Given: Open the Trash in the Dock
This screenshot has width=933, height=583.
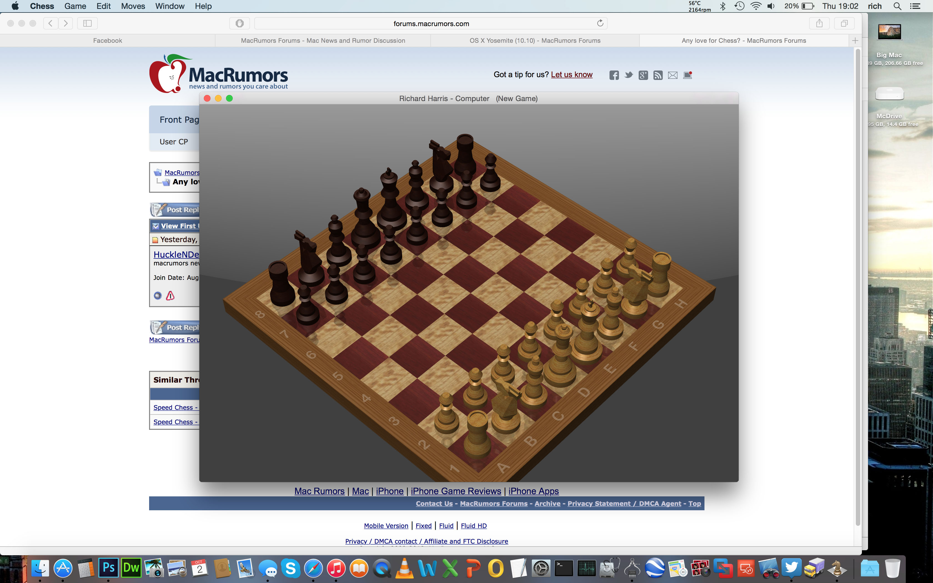Looking at the screenshot, I should (x=892, y=568).
